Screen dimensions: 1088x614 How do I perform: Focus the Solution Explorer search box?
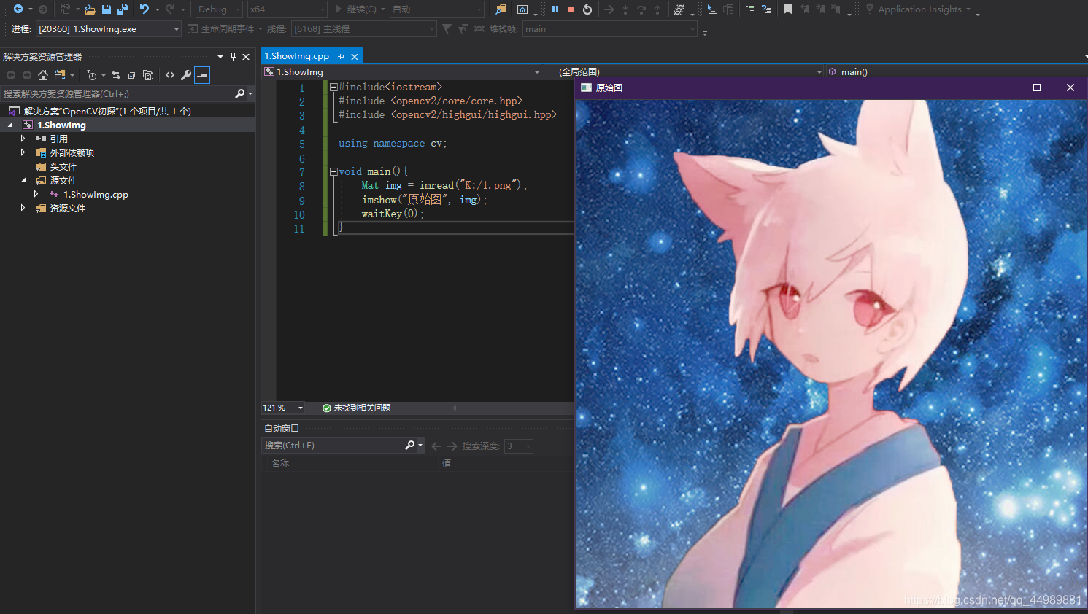[x=117, y=93]
